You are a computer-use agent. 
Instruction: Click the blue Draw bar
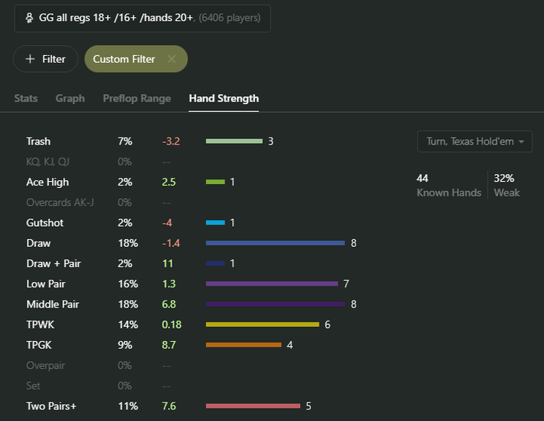coord(275,243)
